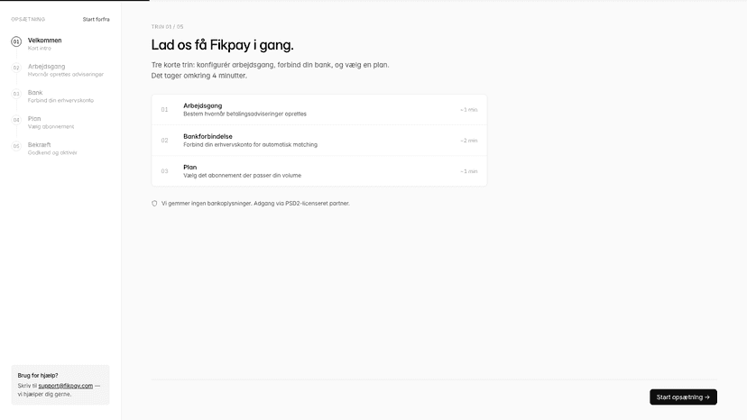747x420 pixels.
Task: Click the Start forfra link
Action: 97,20
